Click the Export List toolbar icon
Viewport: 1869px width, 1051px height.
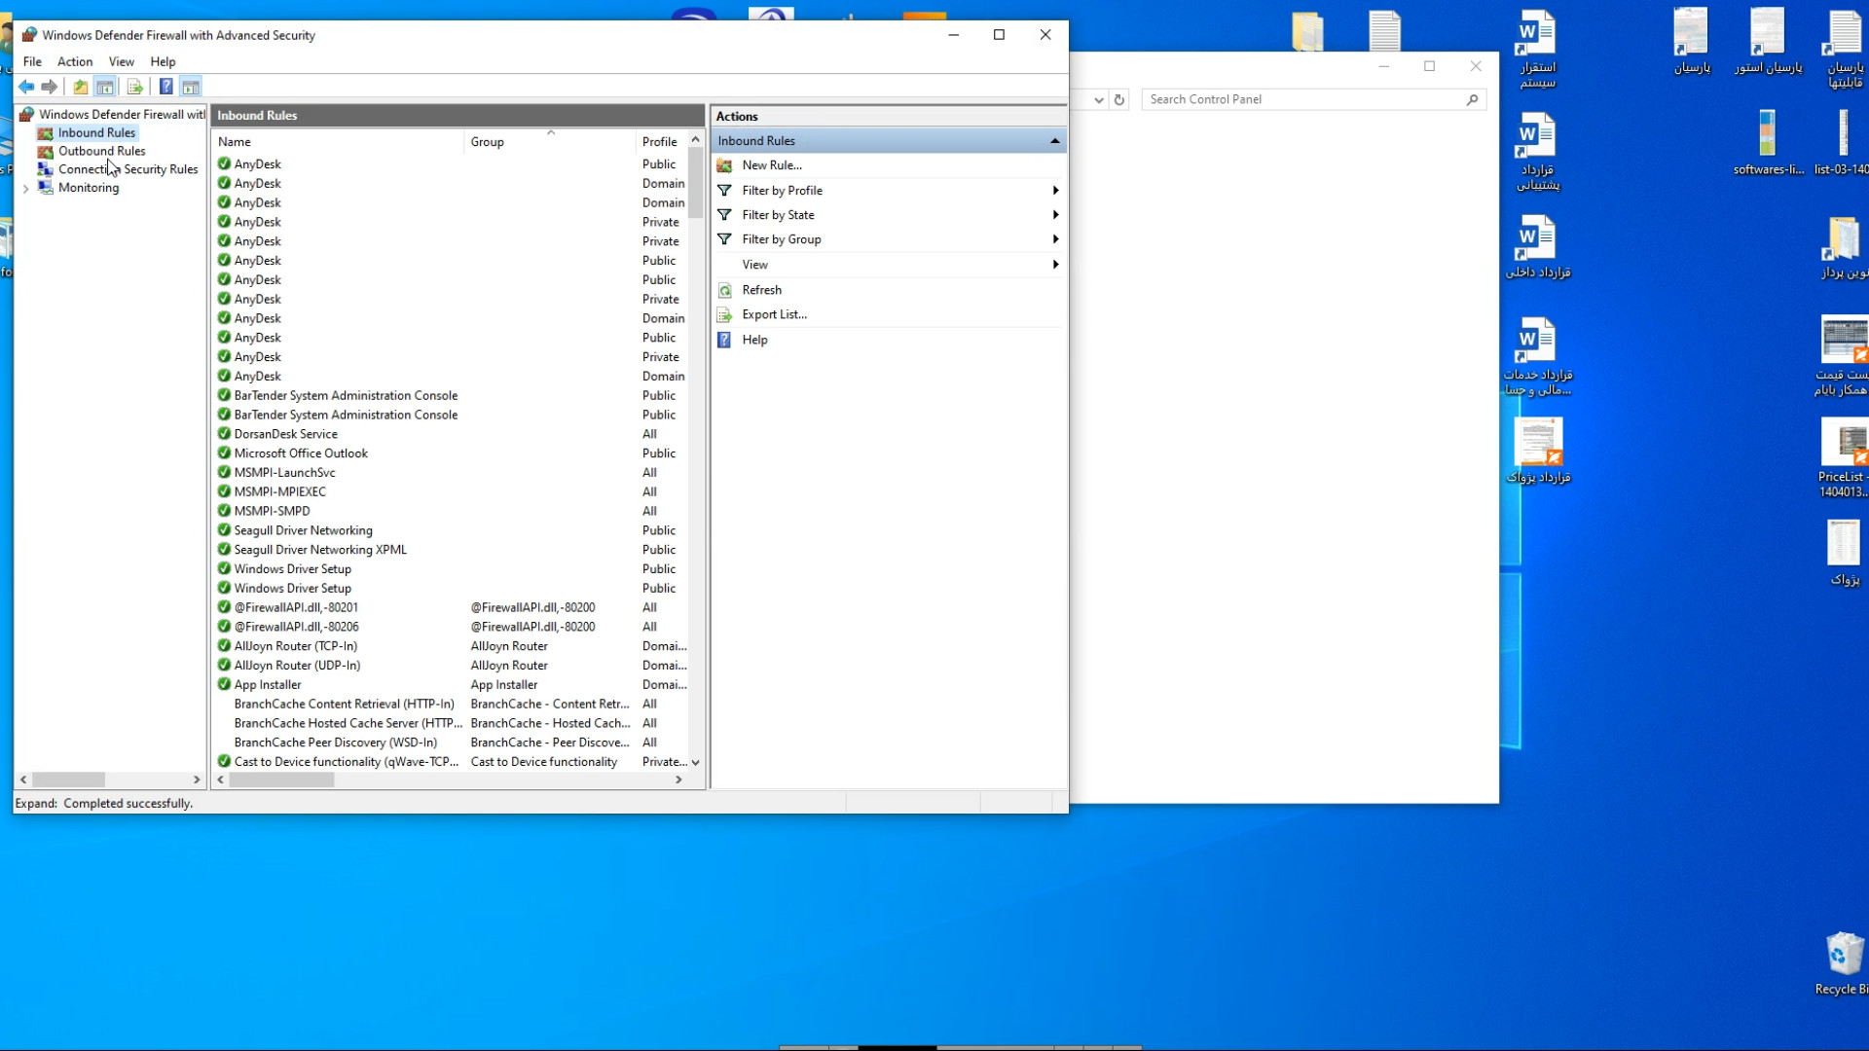pos(135,88)
